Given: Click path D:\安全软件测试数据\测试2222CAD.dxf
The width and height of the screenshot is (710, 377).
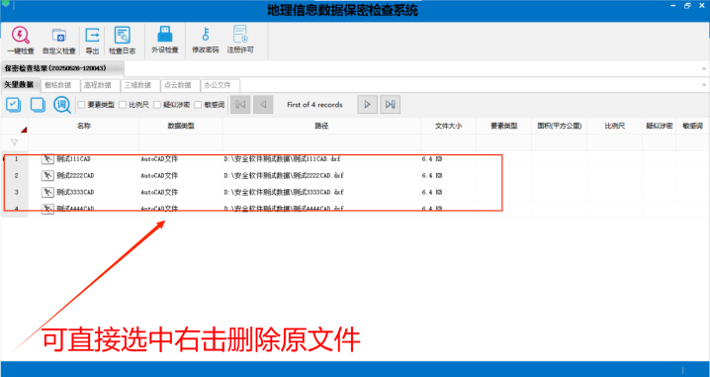Looking at the screenshot, I should pos(284,175).
